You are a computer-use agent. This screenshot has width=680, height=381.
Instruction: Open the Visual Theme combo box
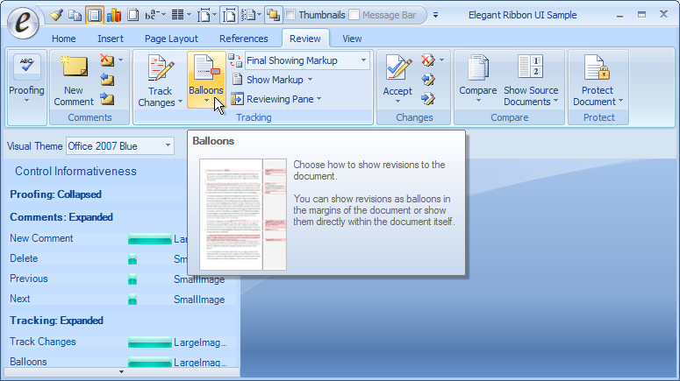point(120,146)
